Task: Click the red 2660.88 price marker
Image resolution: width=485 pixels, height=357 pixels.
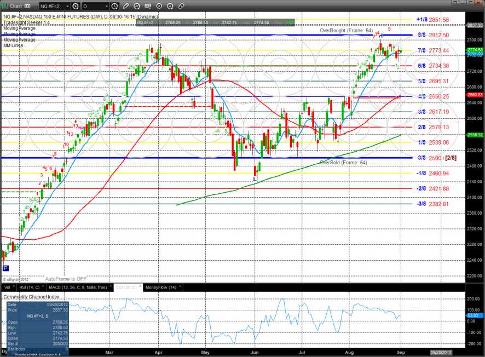Action: [475, 95]
